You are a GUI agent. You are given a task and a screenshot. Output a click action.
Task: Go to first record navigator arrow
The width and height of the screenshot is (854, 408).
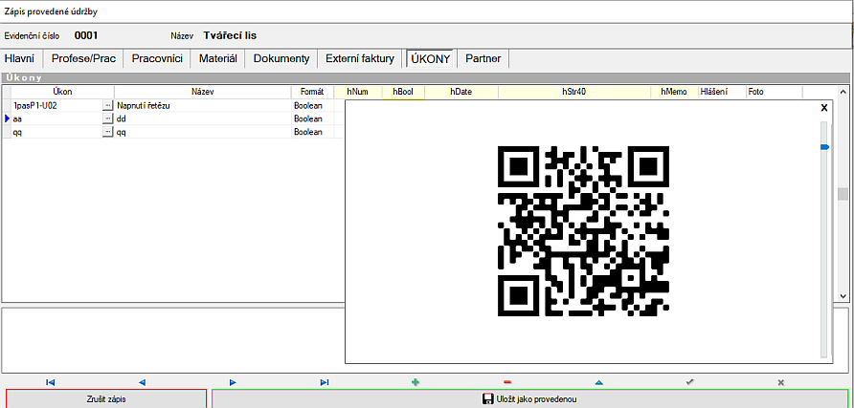51,382
